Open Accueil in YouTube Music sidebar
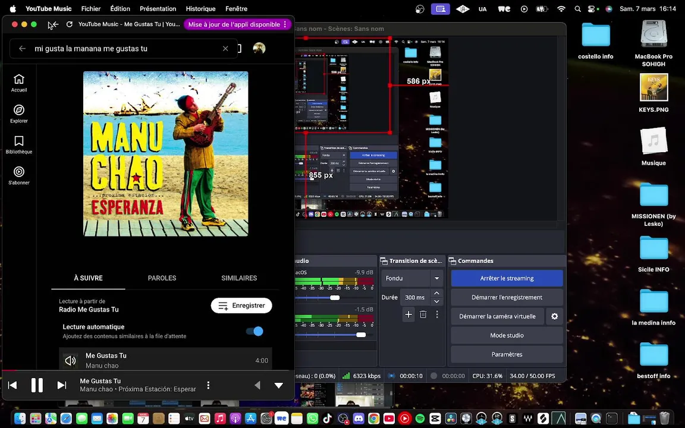This screenshot has width=685, height=428. click(x=19, y=83)
